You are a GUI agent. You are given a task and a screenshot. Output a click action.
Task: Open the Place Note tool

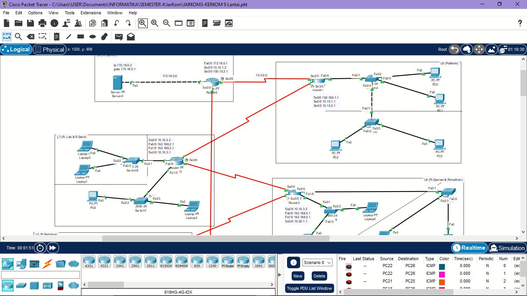(x=57, y=37)
